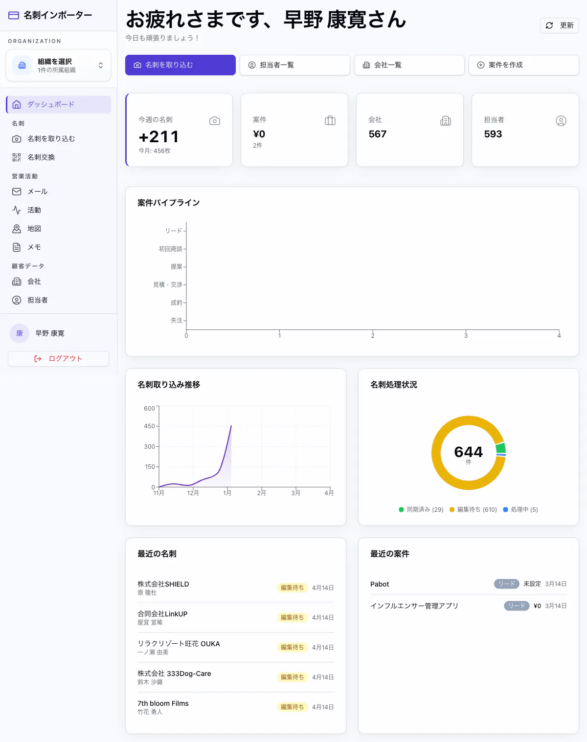Click the QR code icon for 名刺交換

(x=17, y=157)
